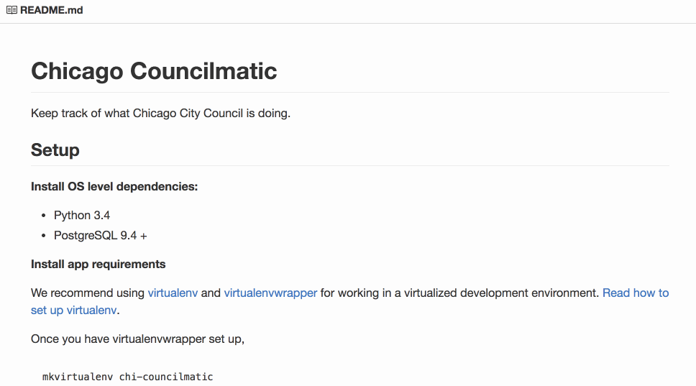Viewport: 696px width, 386px height.
Task: Click the 'Python 3.4' list item
Action: pyautogui.click(x=82, y=215)
